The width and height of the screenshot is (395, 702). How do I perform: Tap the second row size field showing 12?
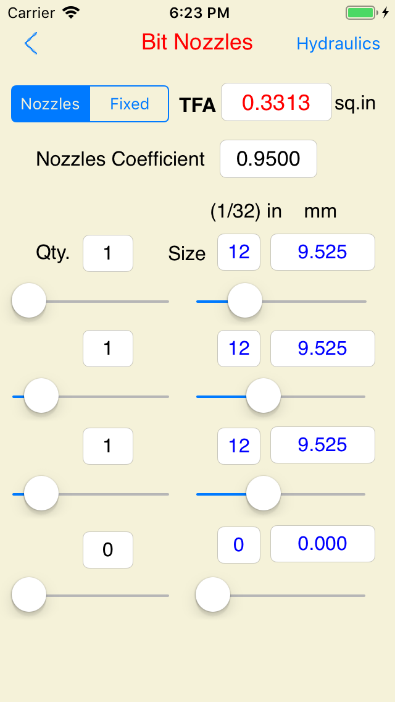[239, 349]
